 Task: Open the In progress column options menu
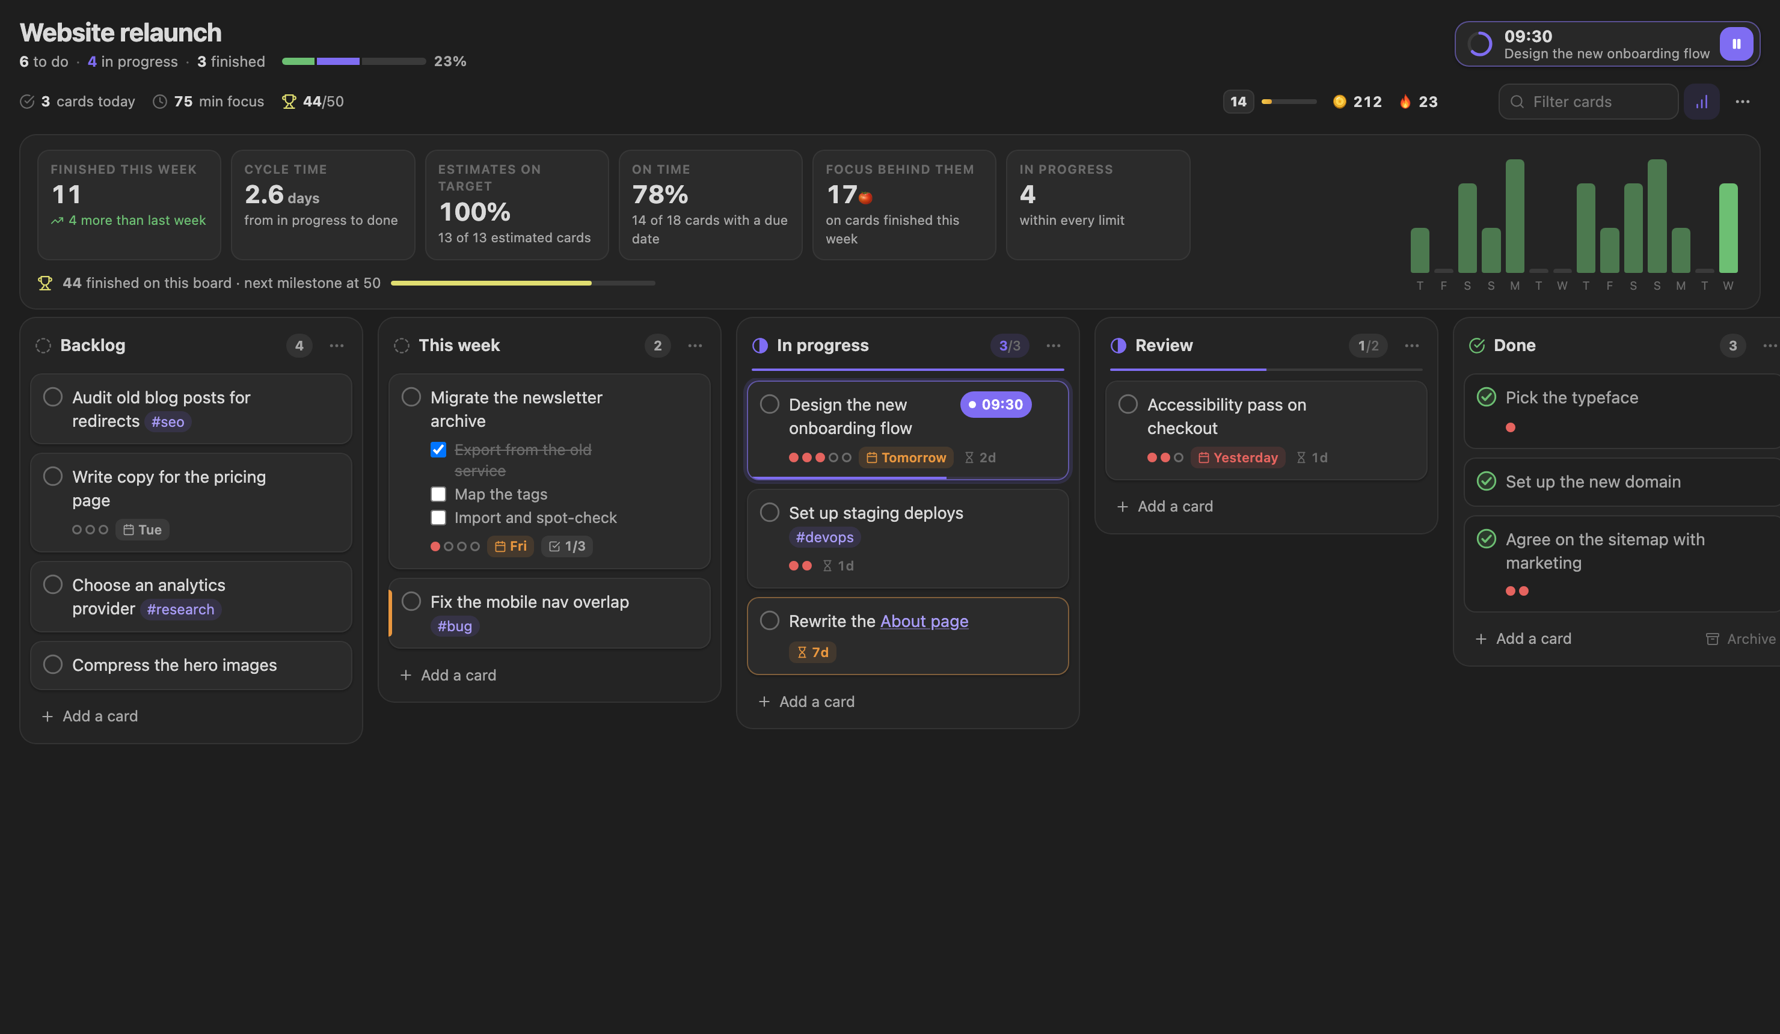[x=1053, y=346]
